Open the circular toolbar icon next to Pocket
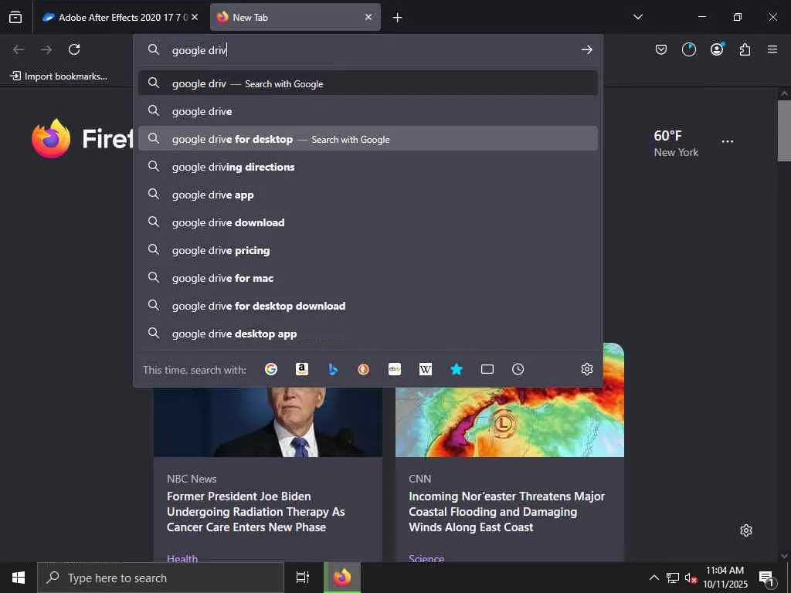 coord(688,49)
